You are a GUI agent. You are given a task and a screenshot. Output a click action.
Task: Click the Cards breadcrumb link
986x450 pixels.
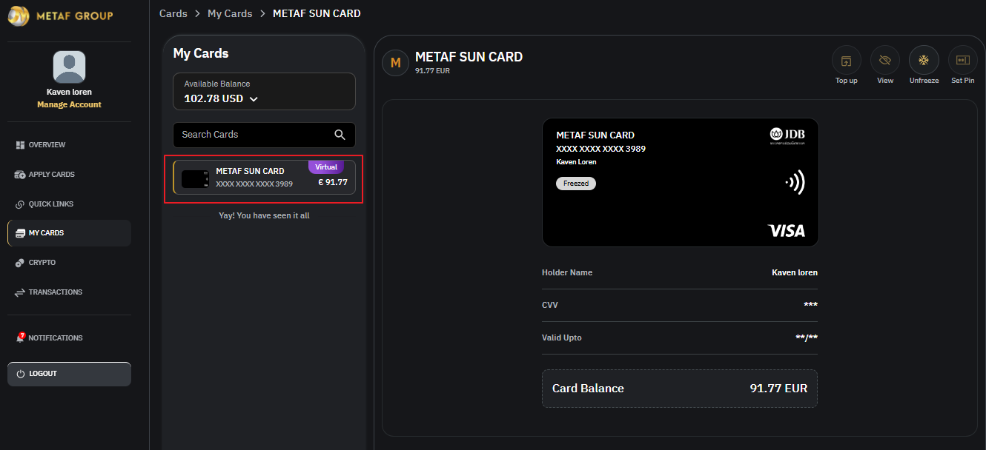click(173, 13)
